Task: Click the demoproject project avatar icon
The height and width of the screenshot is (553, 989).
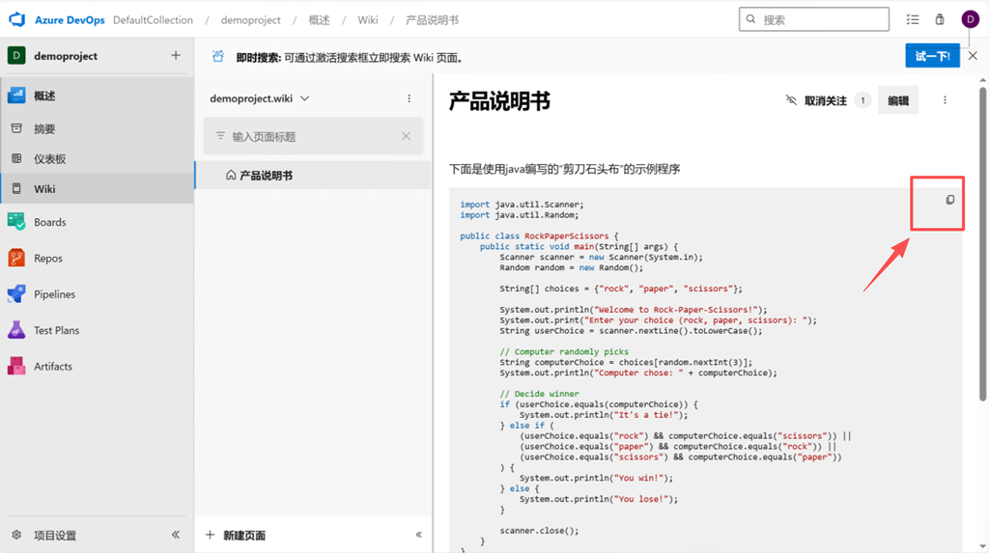Action: coord(16,55)
